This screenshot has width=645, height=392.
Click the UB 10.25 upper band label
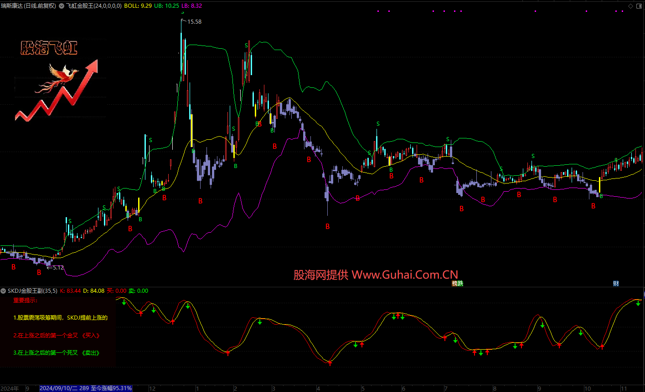point(165,6)
